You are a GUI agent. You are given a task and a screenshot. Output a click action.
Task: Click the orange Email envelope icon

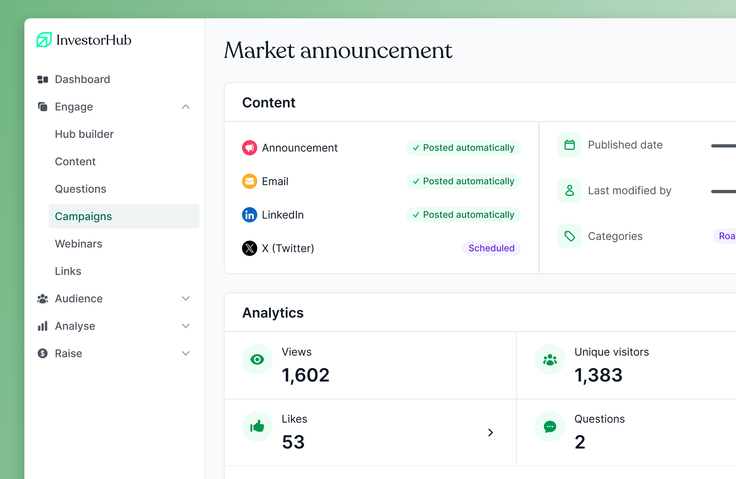pos(250,181)
